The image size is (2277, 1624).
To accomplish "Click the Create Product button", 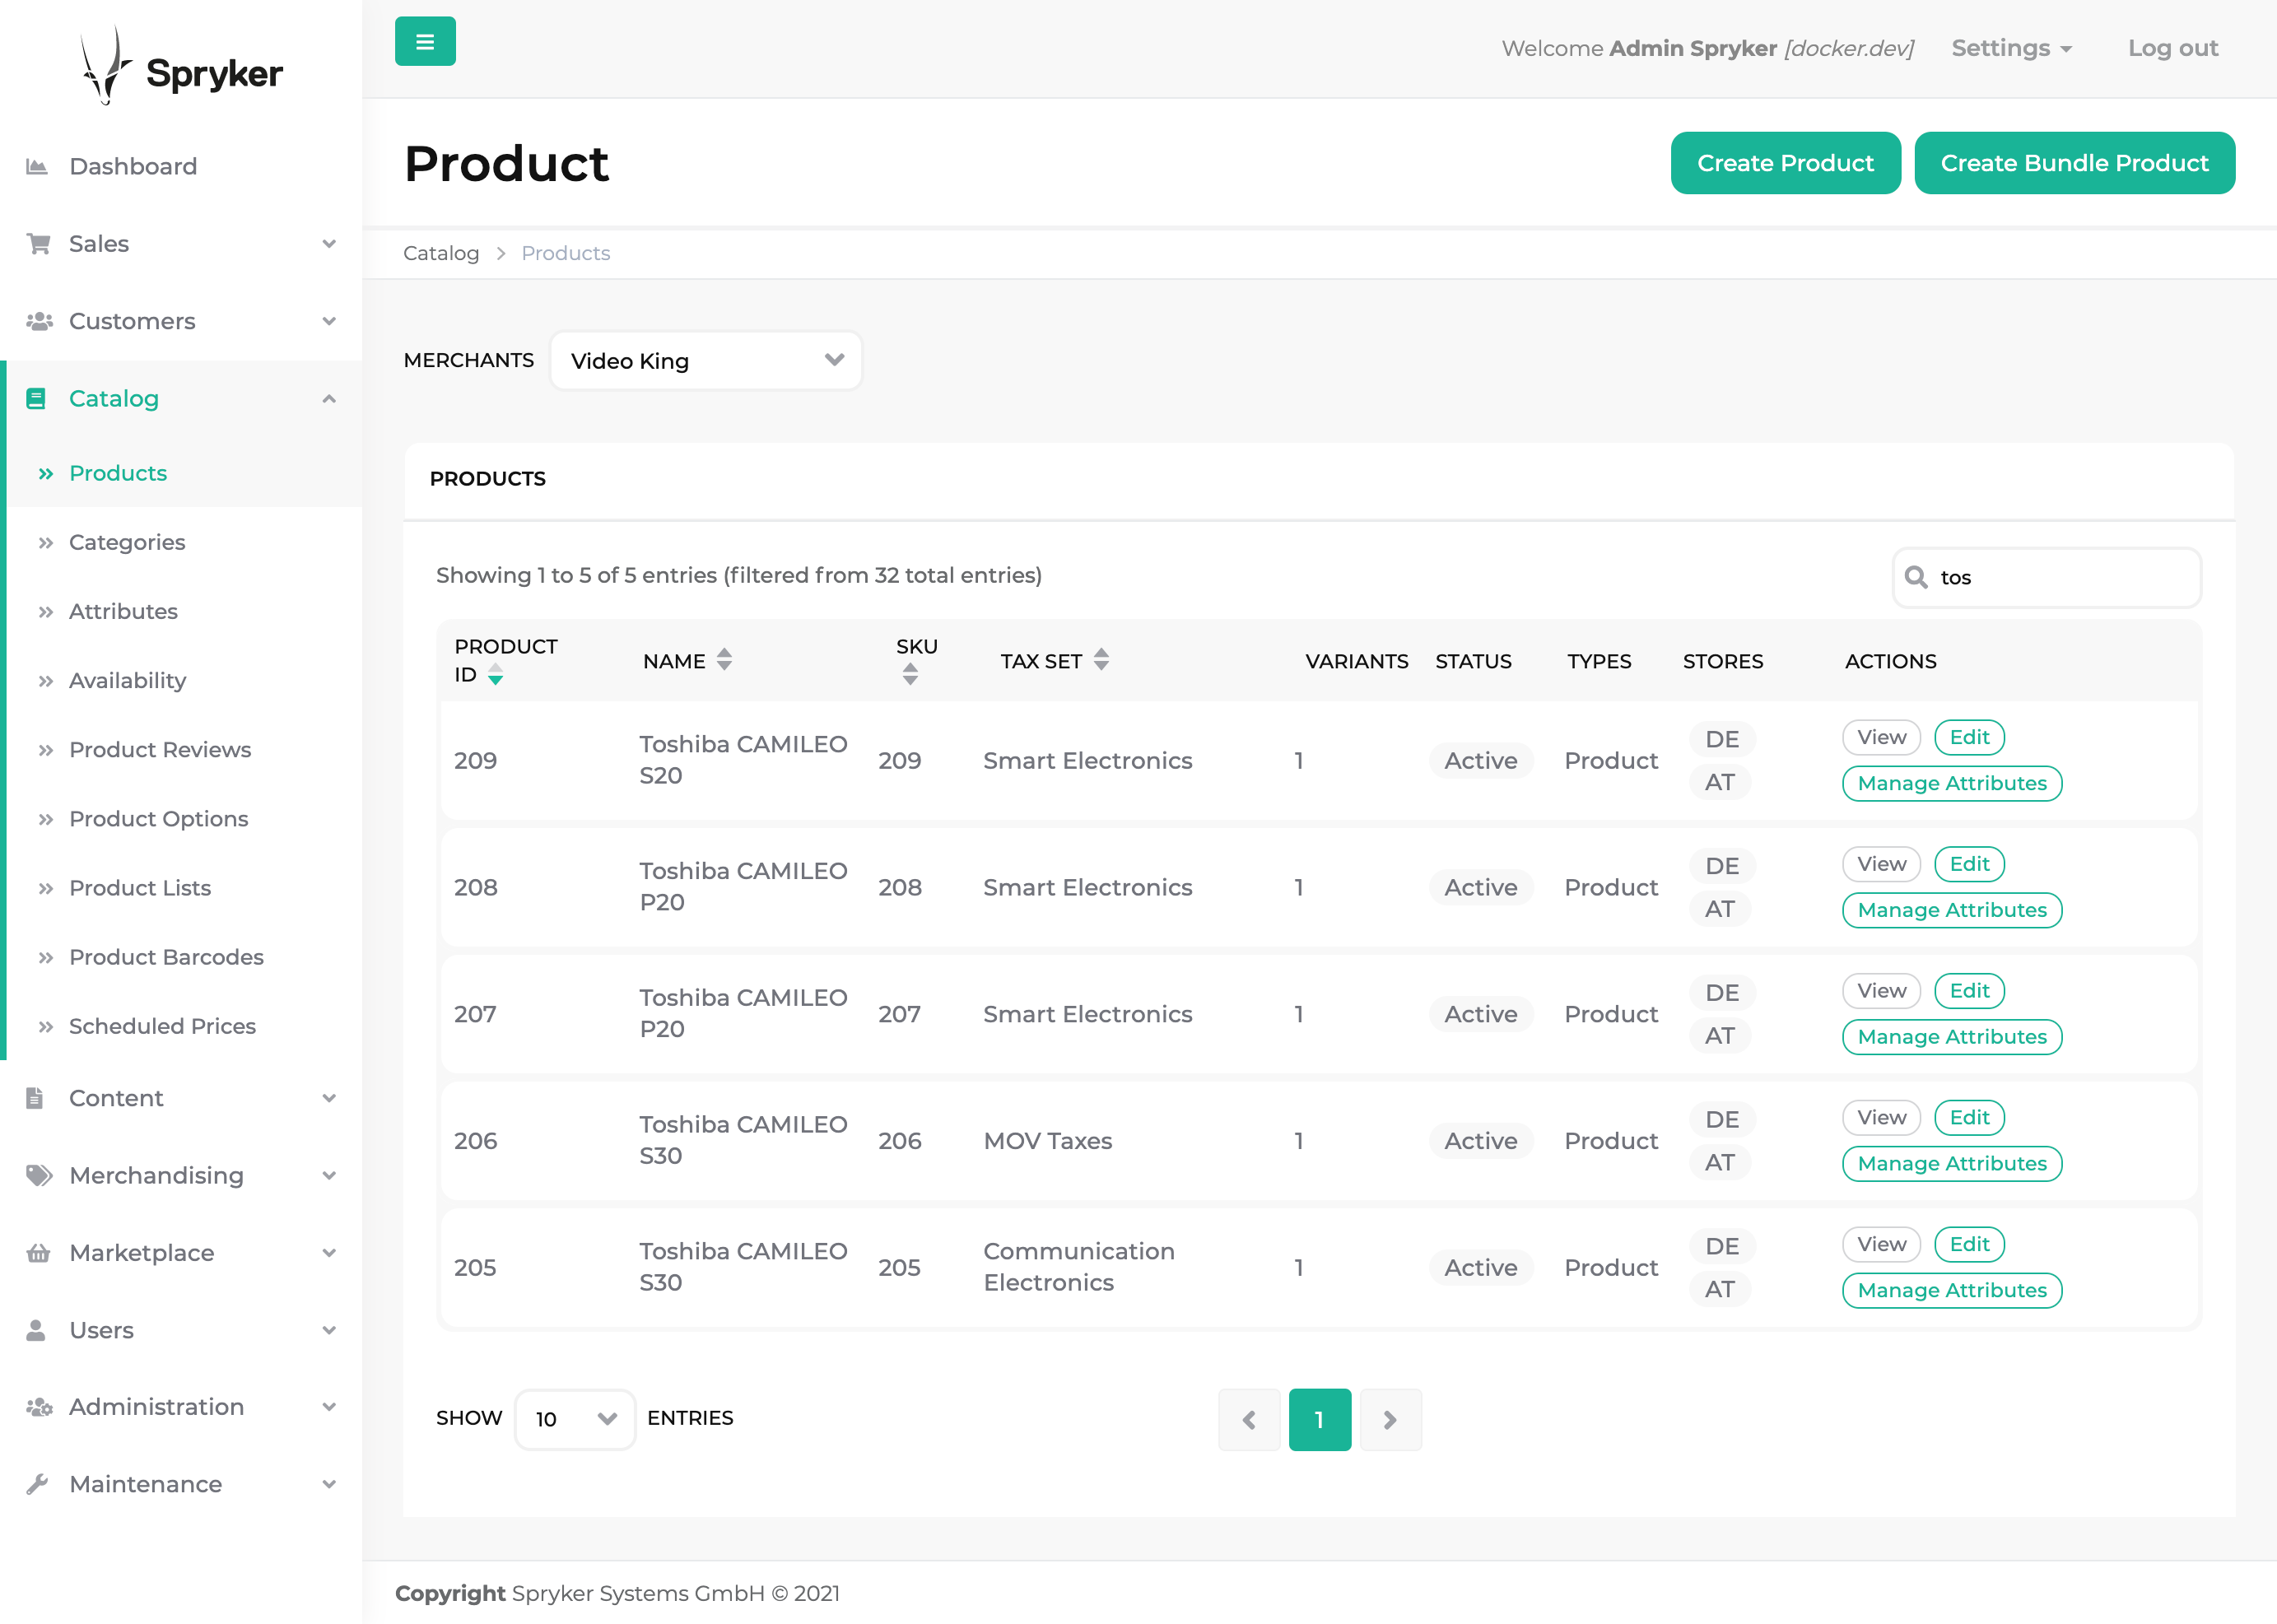I will (1785, 163).
